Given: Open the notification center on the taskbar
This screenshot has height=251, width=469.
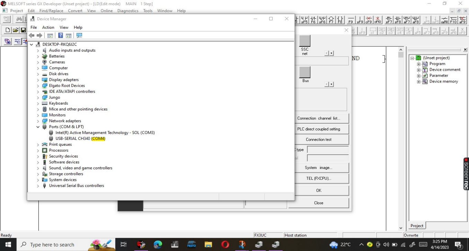Looking at the screenshot, I should pyautogui.click(x=459, y=245).
